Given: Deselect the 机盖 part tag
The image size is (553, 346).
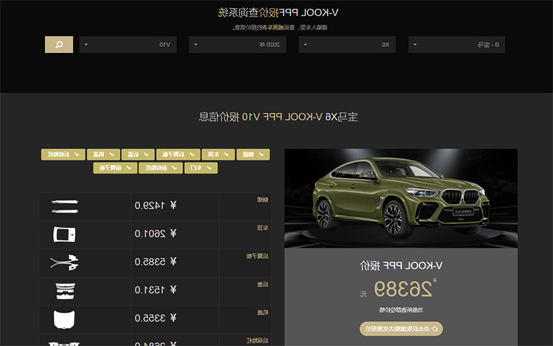Looking at the screenshot, I should coord(103,154).
